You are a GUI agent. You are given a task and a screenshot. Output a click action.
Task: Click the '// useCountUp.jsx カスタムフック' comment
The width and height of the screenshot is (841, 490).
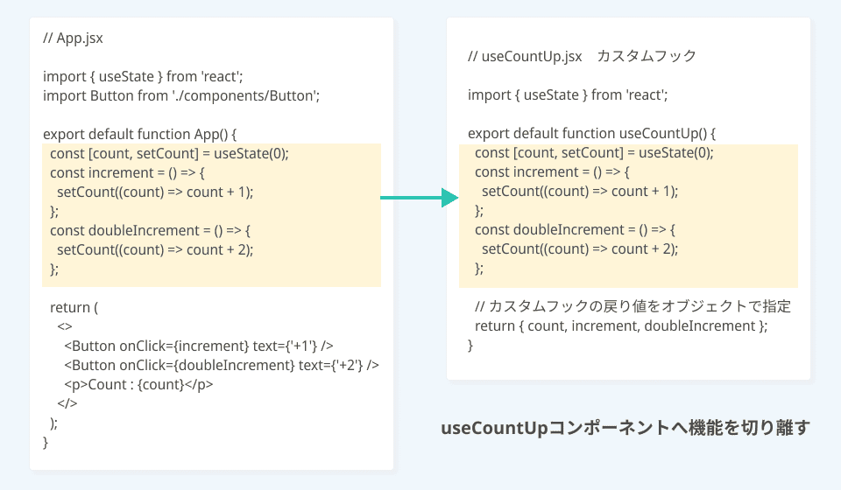click(x=582, y=56)
